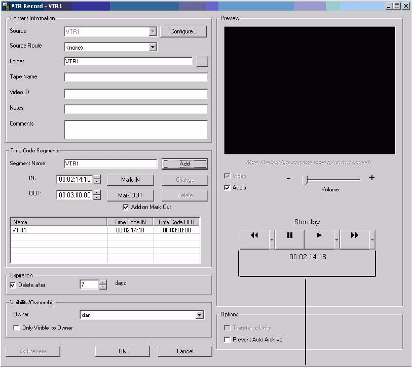Viewport: 412px width, 367px height.
Task: Close the VTR Record window
Action: click(406, 6)
